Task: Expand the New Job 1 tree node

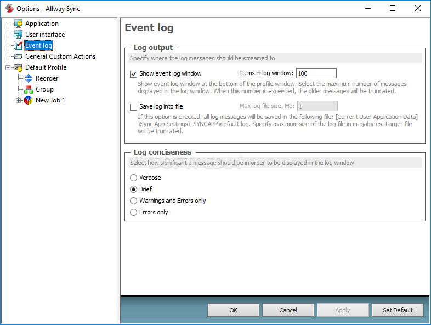Action: 19,100
